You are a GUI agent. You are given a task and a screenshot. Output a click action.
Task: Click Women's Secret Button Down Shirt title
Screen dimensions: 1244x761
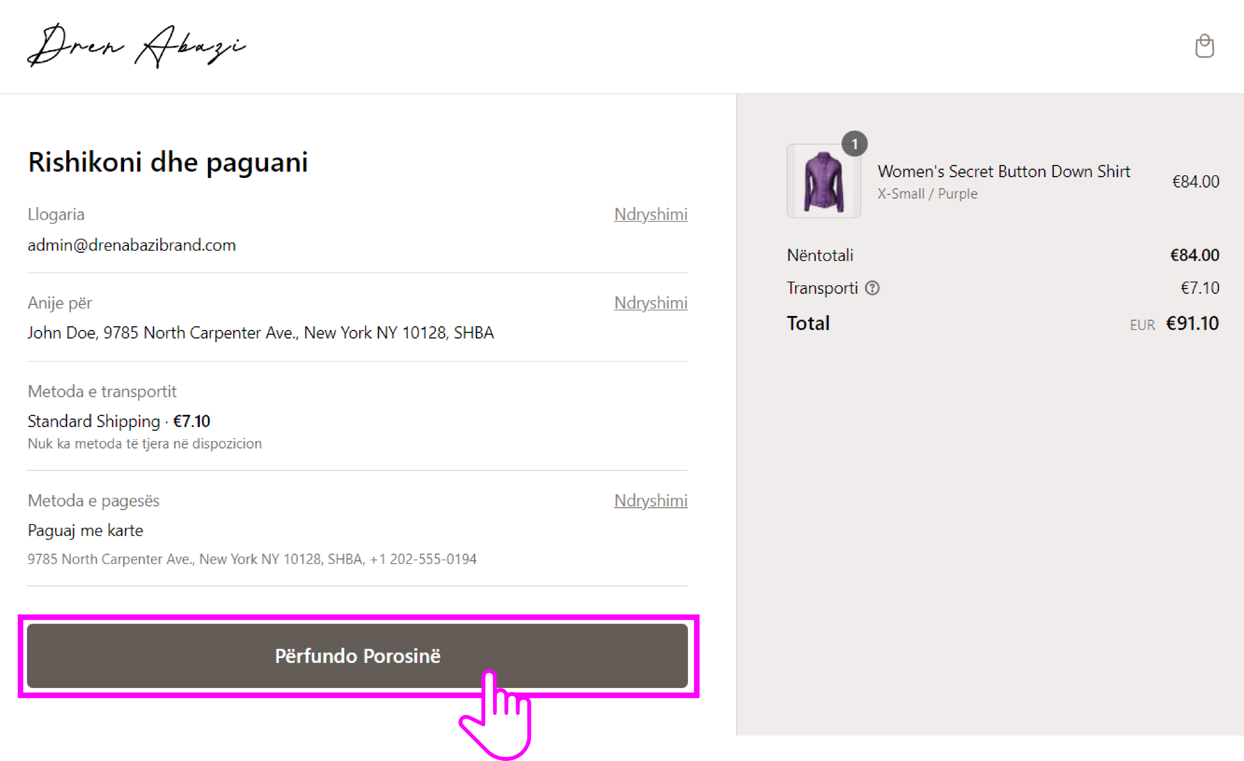point(1003,171)
